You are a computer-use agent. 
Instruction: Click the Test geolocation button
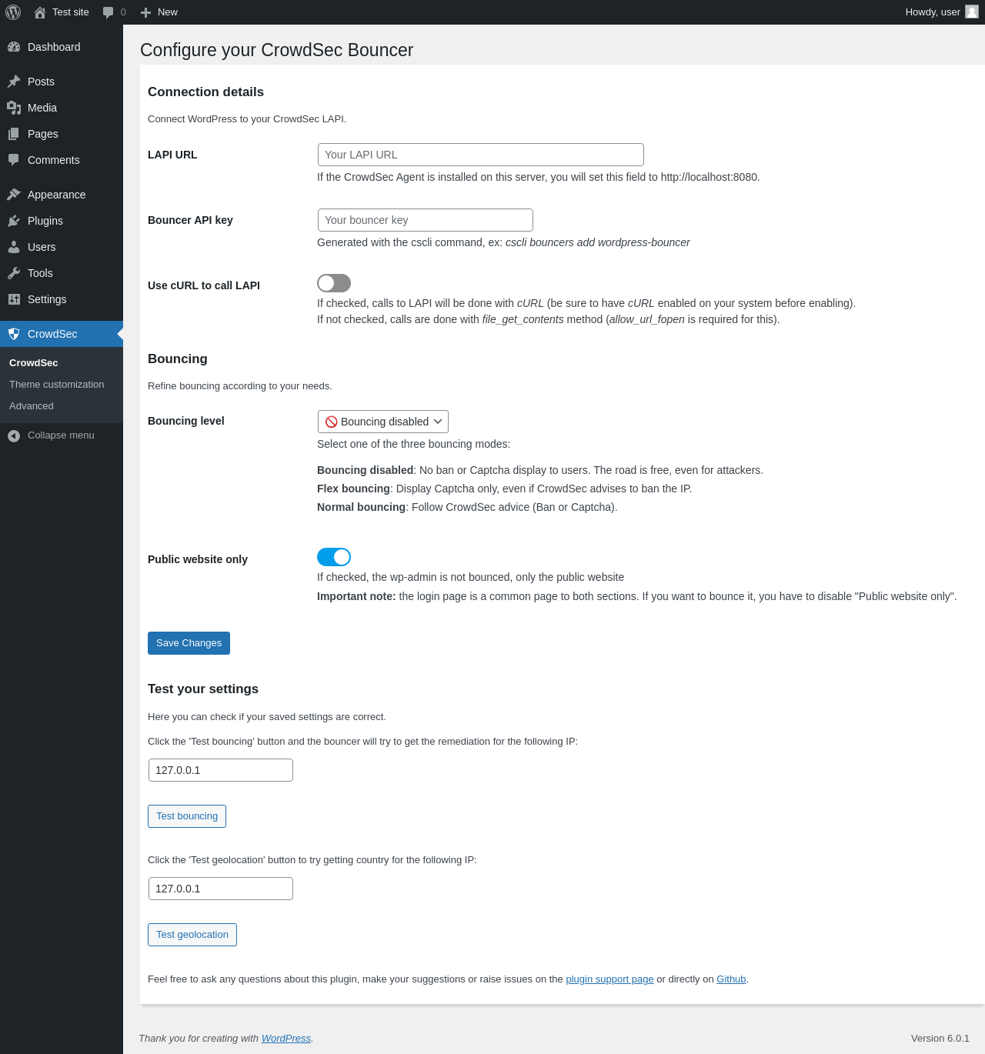pyautogui.click(x=192, y=935)
